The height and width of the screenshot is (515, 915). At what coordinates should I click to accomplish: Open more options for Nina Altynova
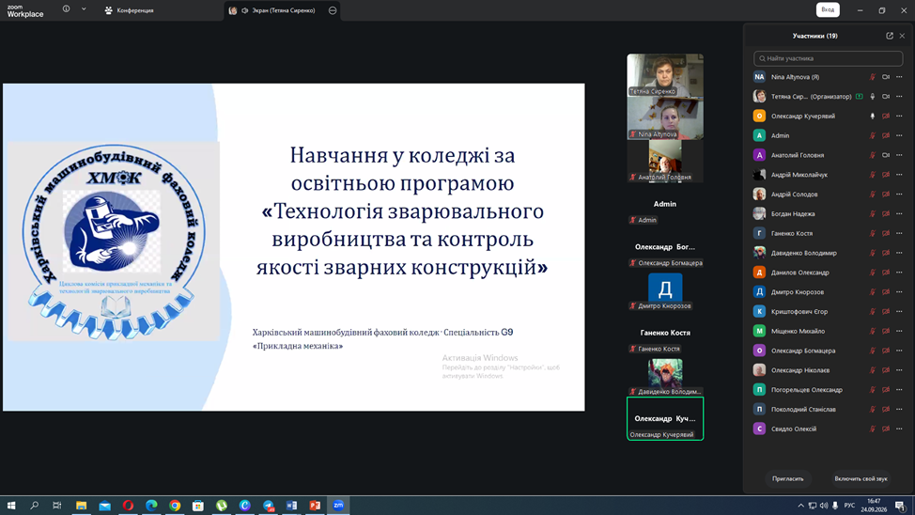[x=899, y=77]
